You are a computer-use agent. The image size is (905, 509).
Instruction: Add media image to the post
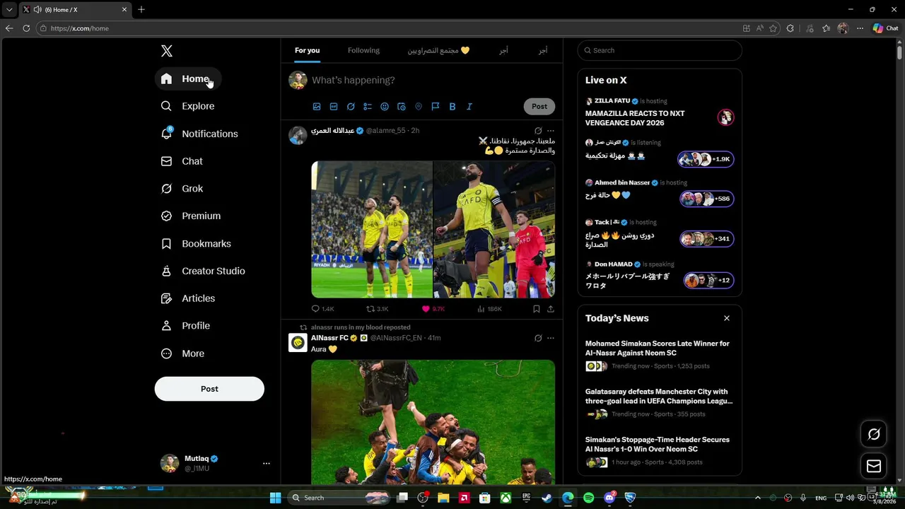[317, 106]
